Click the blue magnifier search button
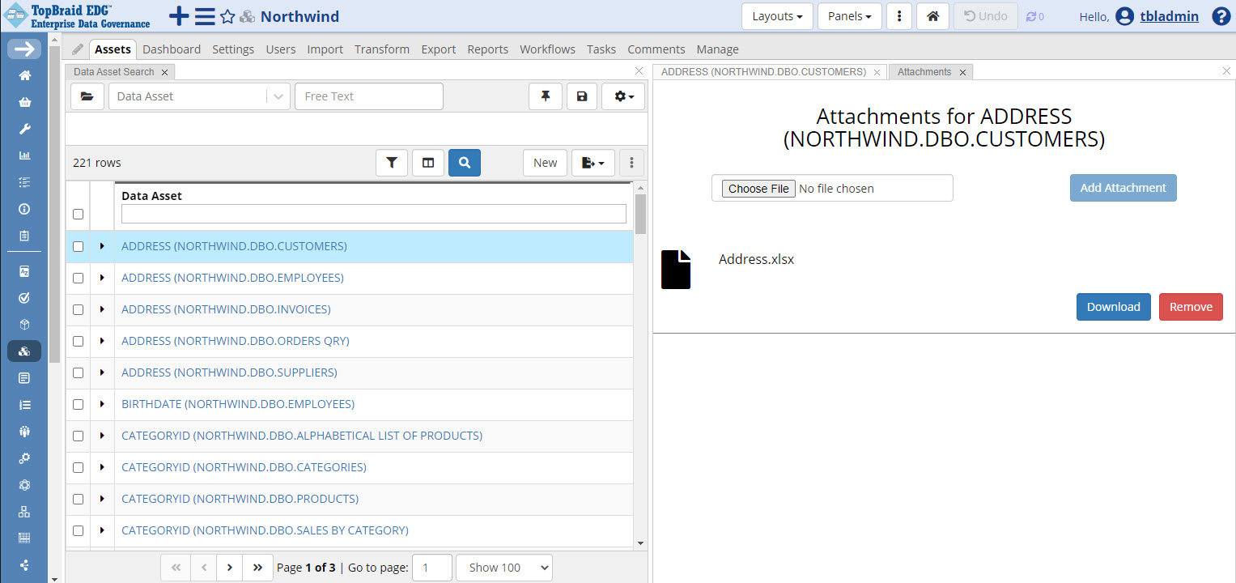The width and height of the screenshot is (1236, 583). tap(465, 163)
